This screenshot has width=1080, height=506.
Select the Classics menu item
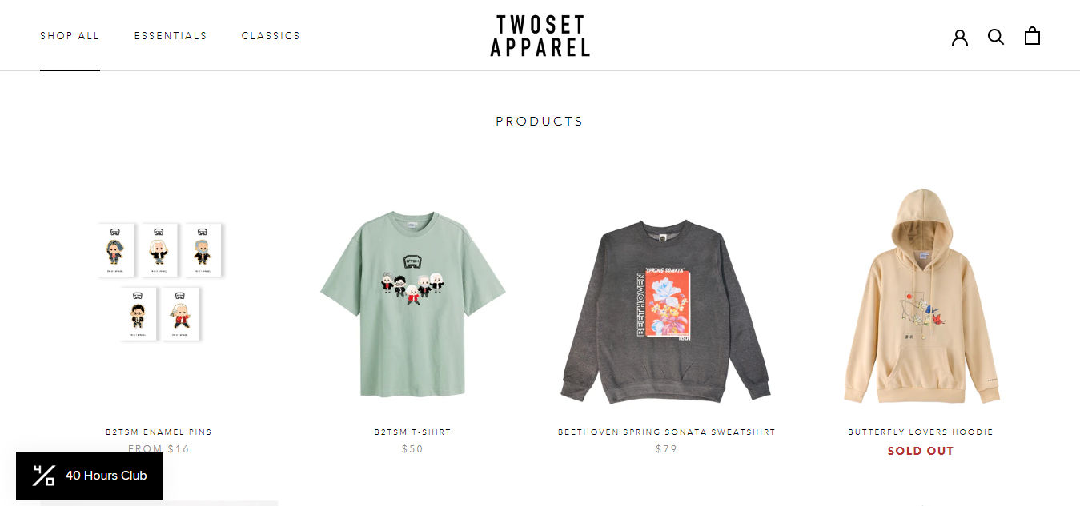tap(271, 36)
